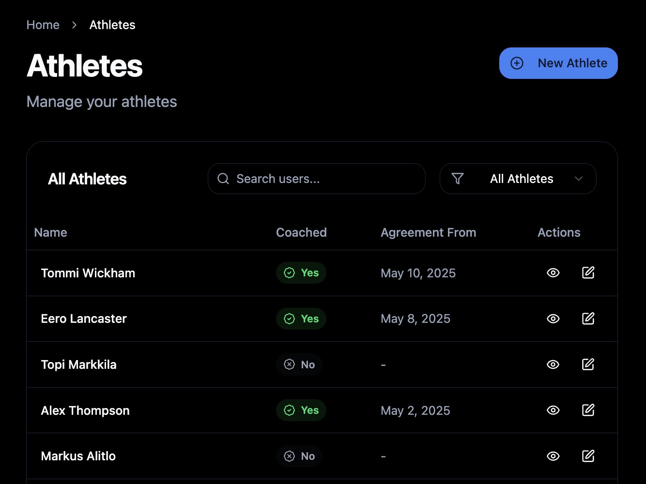The height and width of the screenshot is (484, 646).
Task: Click Markus Alitlo's No coached badge
Action: pos(299,456)
